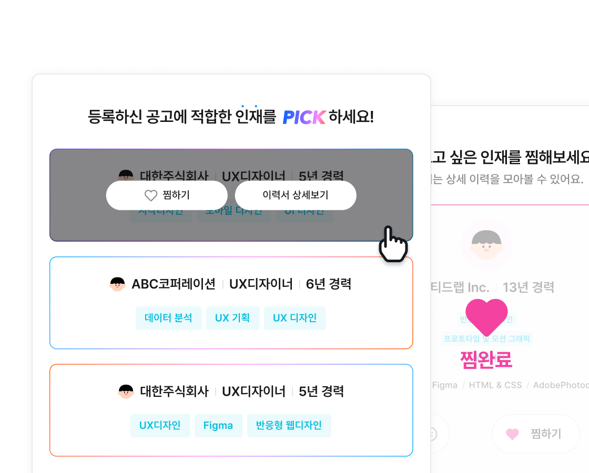Select the 데이터 분석 skill tag

(168, 318)
